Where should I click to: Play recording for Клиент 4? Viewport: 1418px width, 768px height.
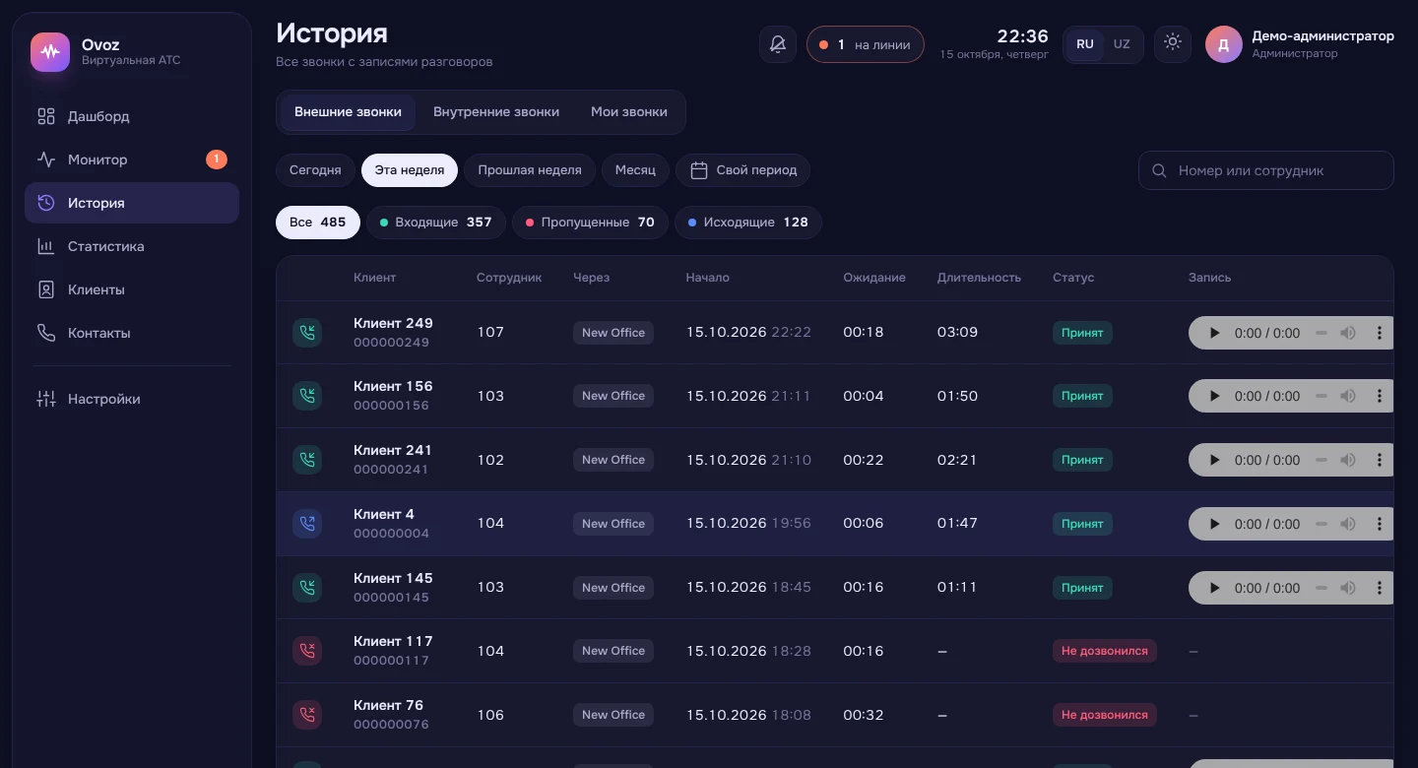pyautogui.click(x=1215, y=524)
